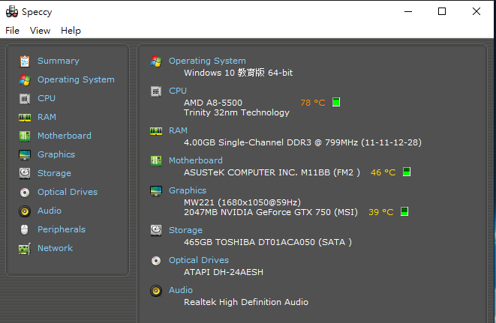Select RAM in the sidebar
Screen dimensions: 496x323
(x=47, y=117)
